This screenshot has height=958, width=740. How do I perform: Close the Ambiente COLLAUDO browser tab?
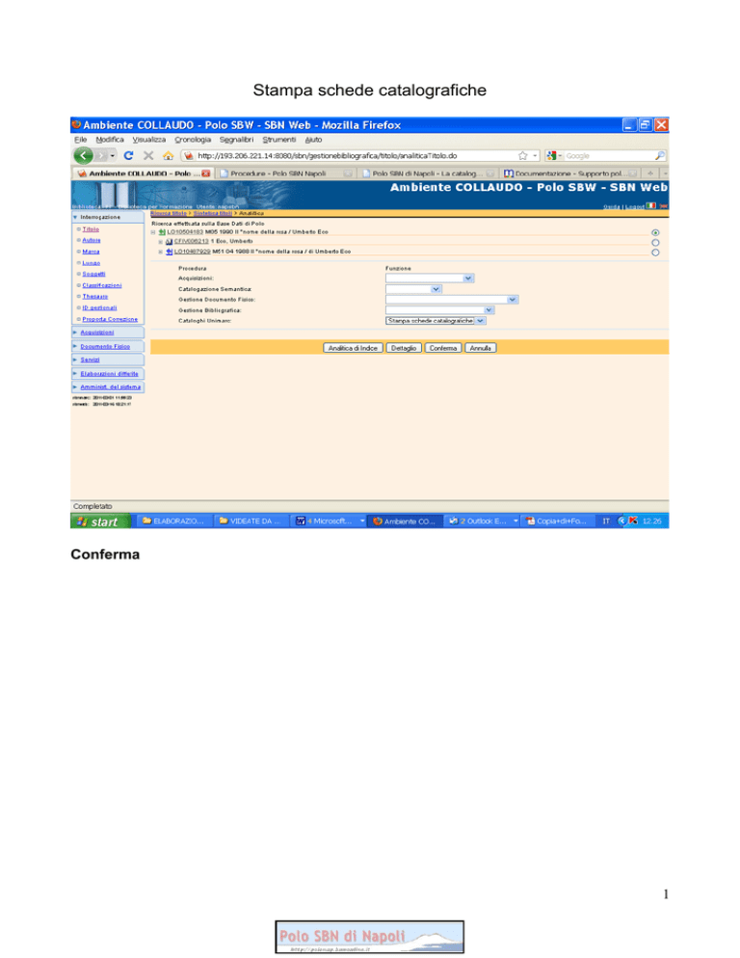coord(206,173)
